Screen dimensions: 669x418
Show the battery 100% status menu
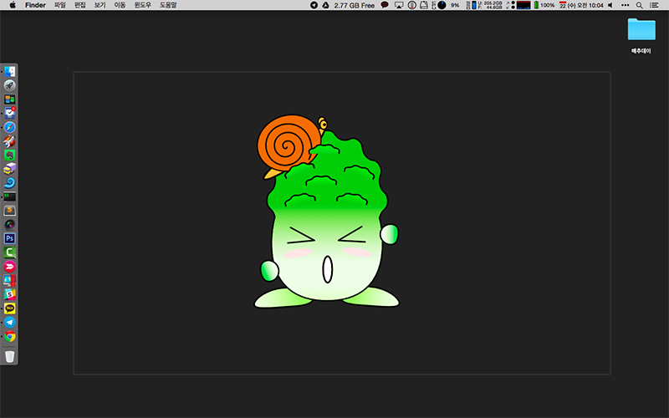pos(544,5)
